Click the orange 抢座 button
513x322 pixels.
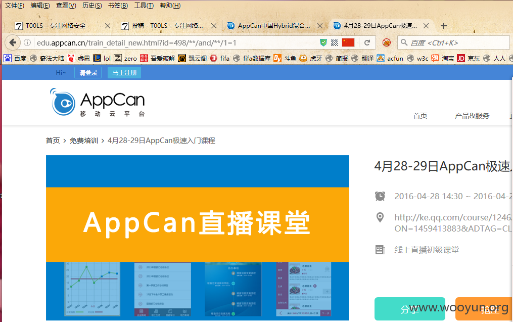(x=484, y=309)
